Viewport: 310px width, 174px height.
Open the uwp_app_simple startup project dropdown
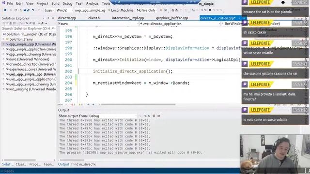coord(90,10)
